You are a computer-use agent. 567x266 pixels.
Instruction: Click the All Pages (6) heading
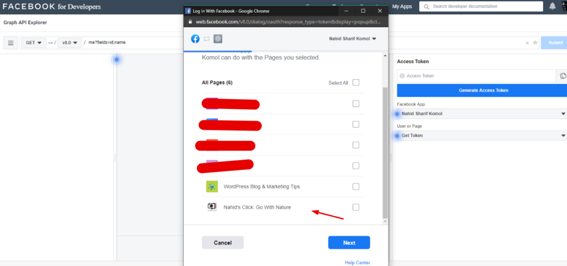[217, 82]
